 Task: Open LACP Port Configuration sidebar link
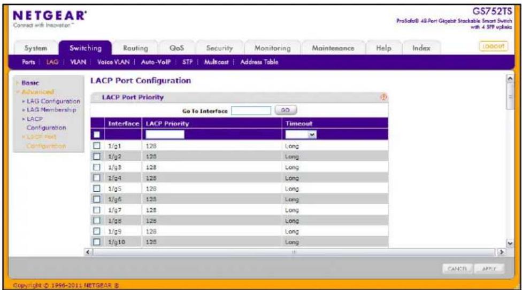pyautogui.click(x=46, y=142)
